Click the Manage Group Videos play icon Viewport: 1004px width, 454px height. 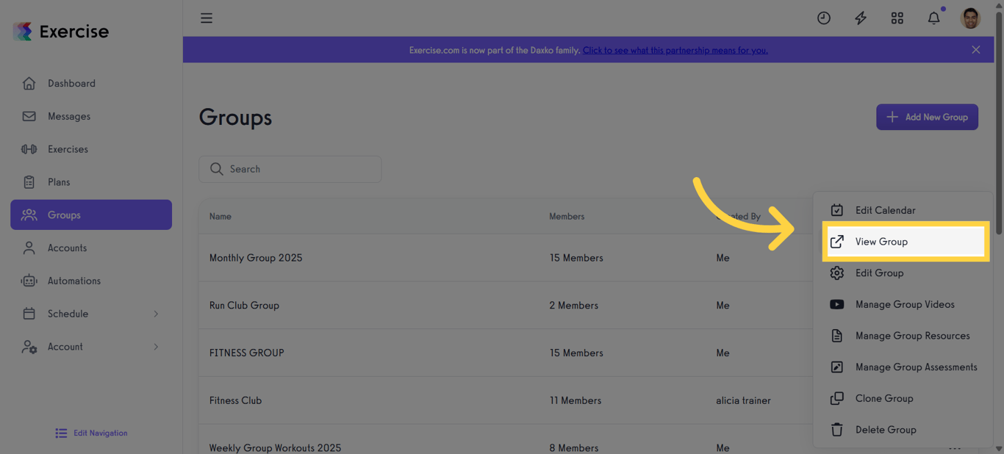[x=837, y=305]
